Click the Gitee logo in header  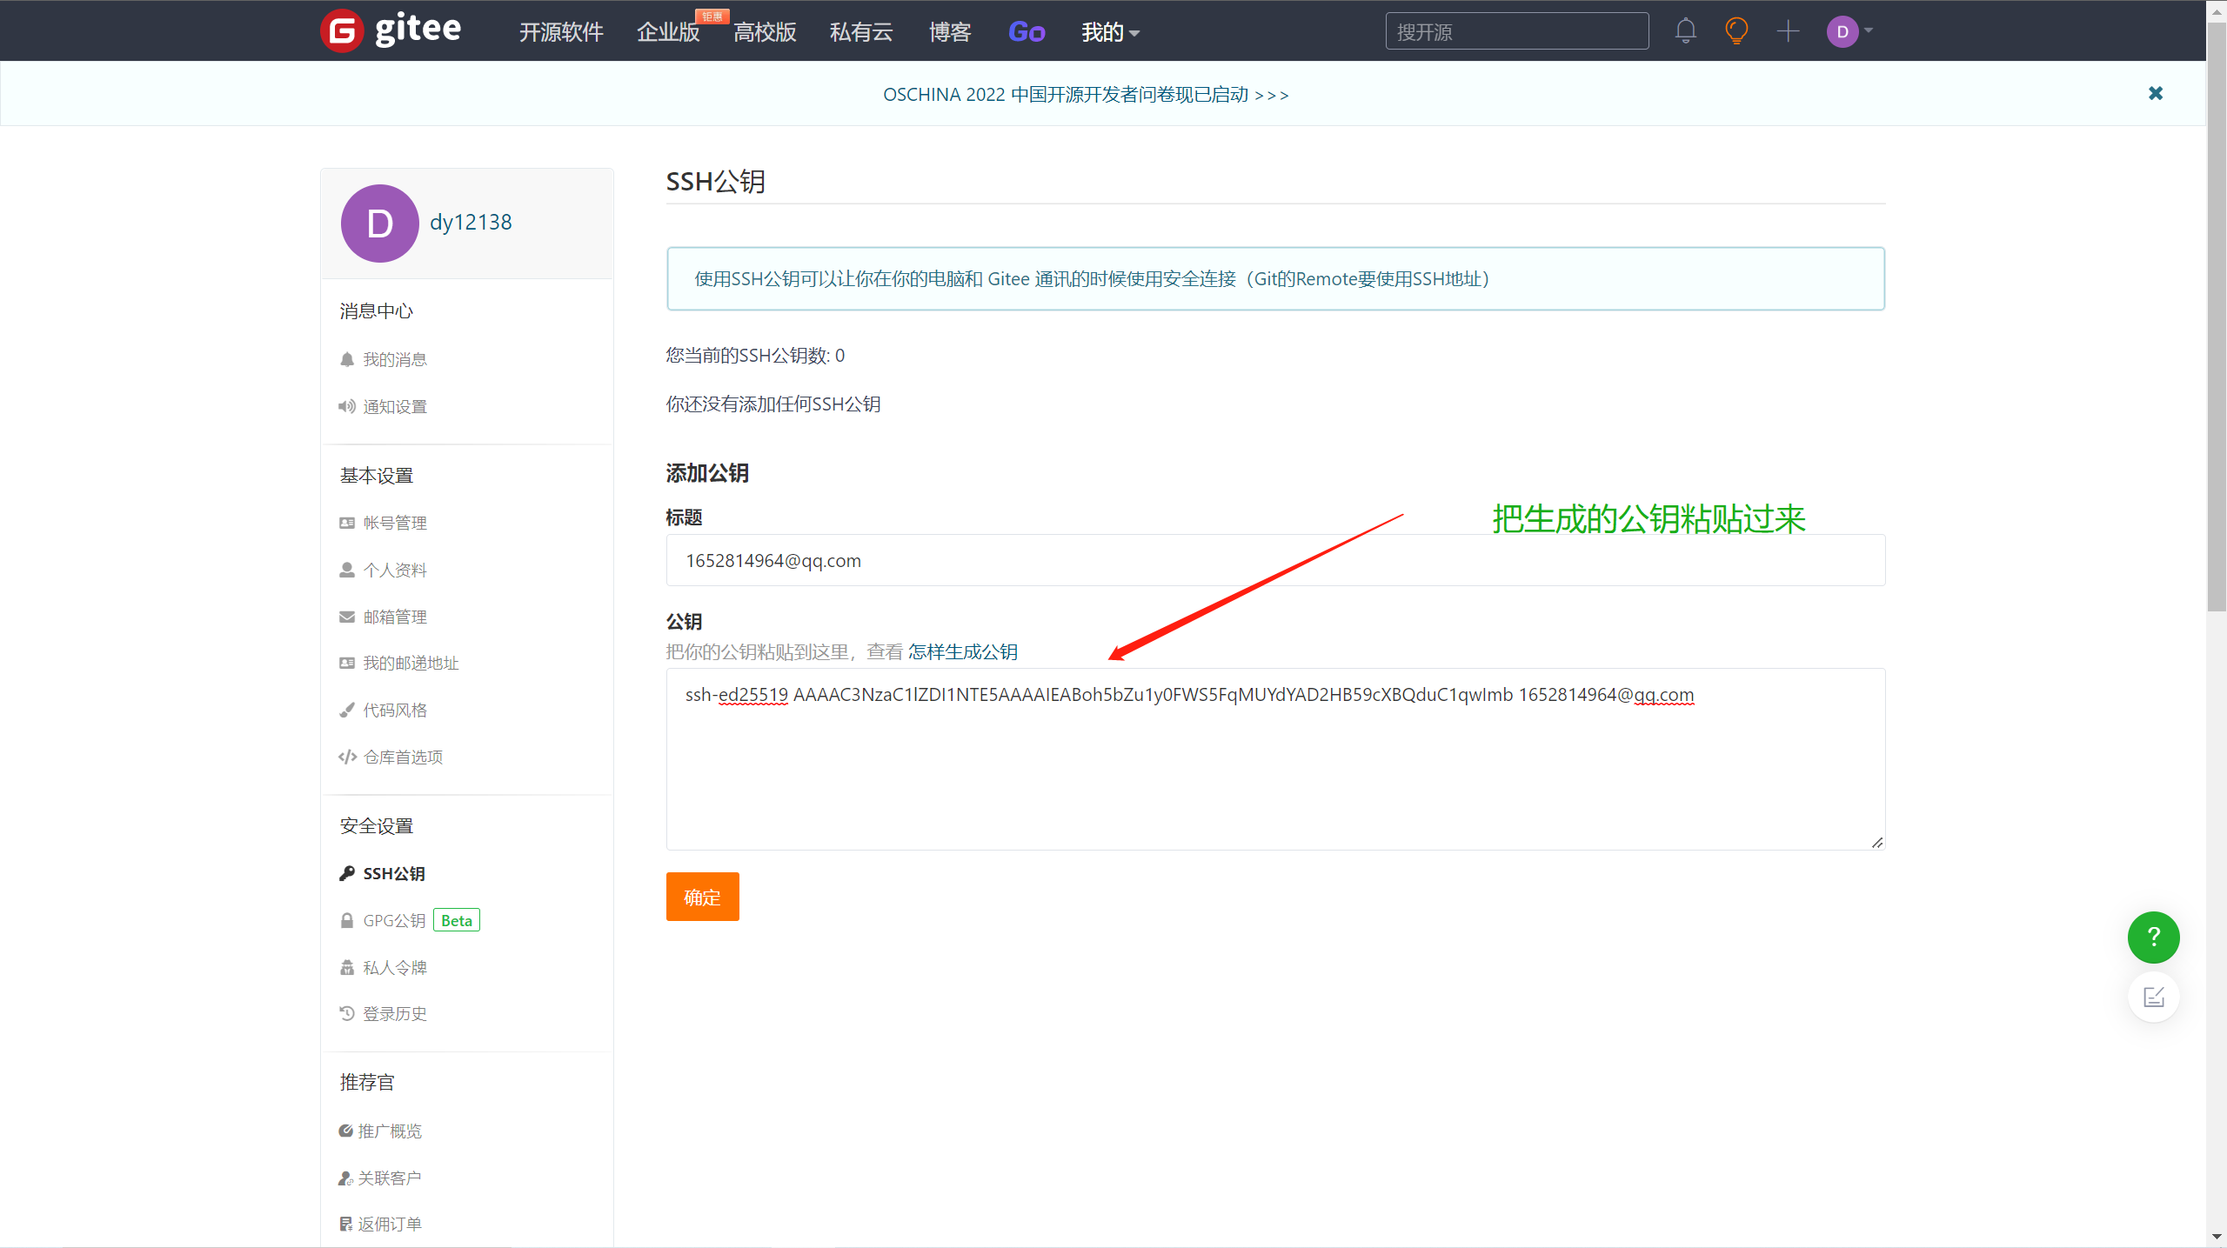[x=391, y=30]
